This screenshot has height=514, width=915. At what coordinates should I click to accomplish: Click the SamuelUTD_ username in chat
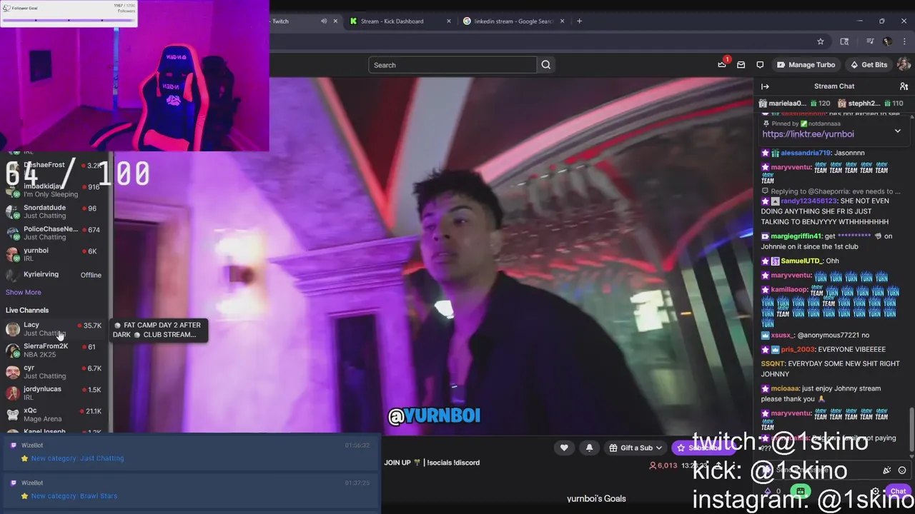tap(802, 261)
